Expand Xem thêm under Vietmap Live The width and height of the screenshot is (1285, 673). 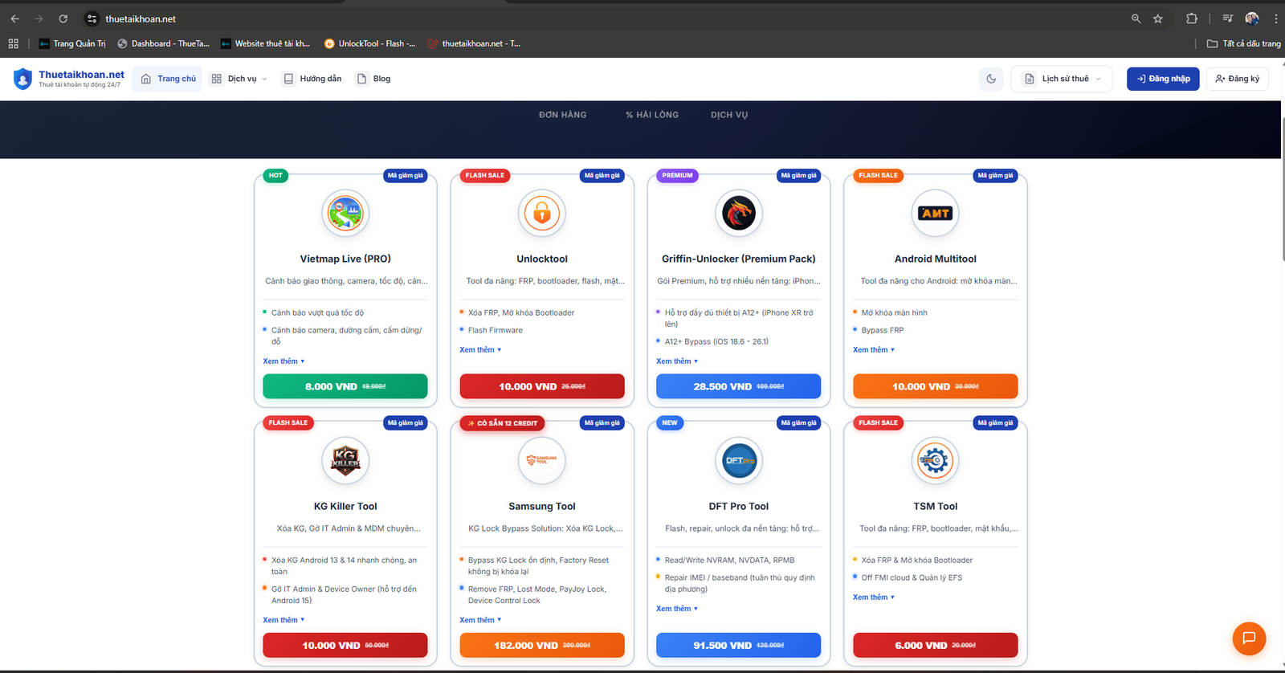[284, 361]
